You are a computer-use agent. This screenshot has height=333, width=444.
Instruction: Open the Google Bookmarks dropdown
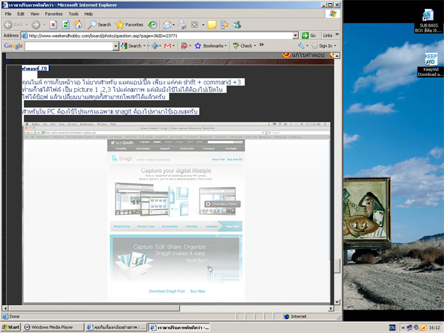click(x=211, y=46)
